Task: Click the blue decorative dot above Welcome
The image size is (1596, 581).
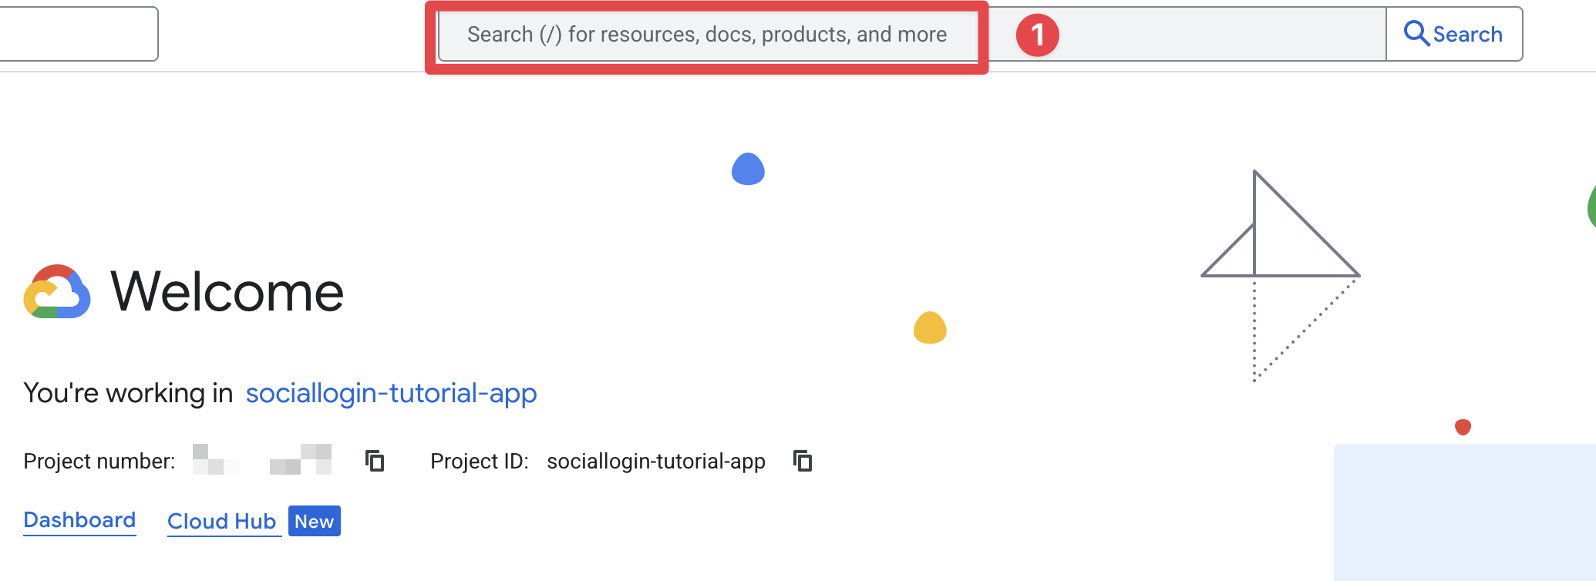Action: pyautogui.click(x=749, y=170)
